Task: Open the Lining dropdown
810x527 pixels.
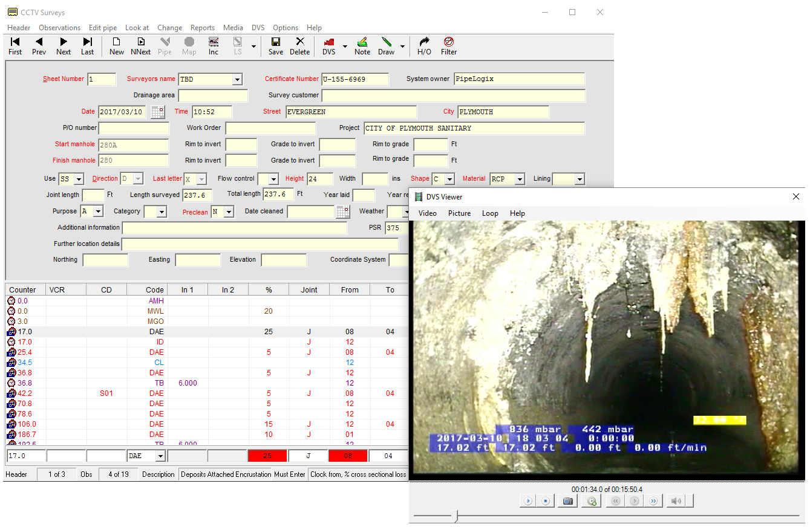Action: pos(580,179)
